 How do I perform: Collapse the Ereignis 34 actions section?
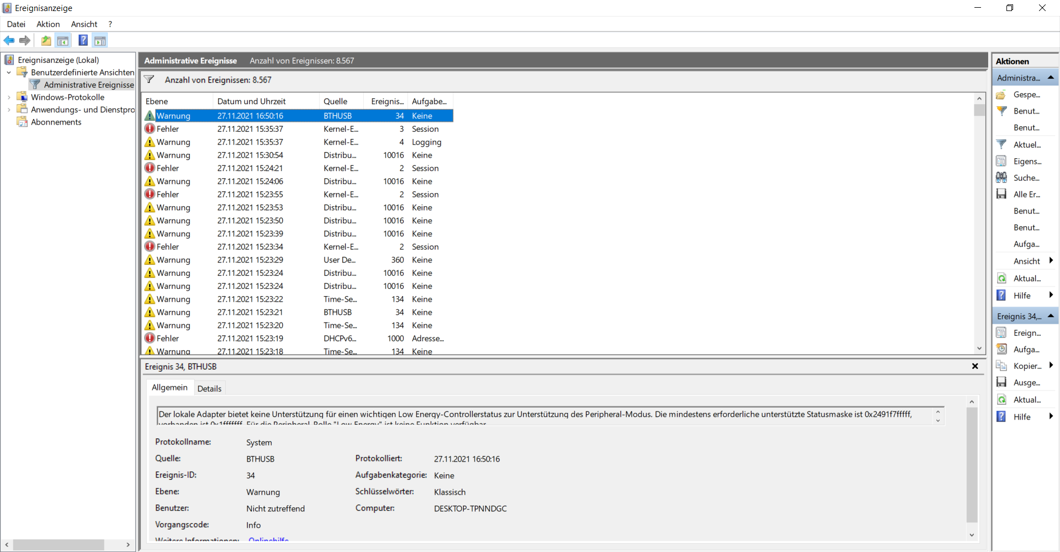click(1051, 316)
